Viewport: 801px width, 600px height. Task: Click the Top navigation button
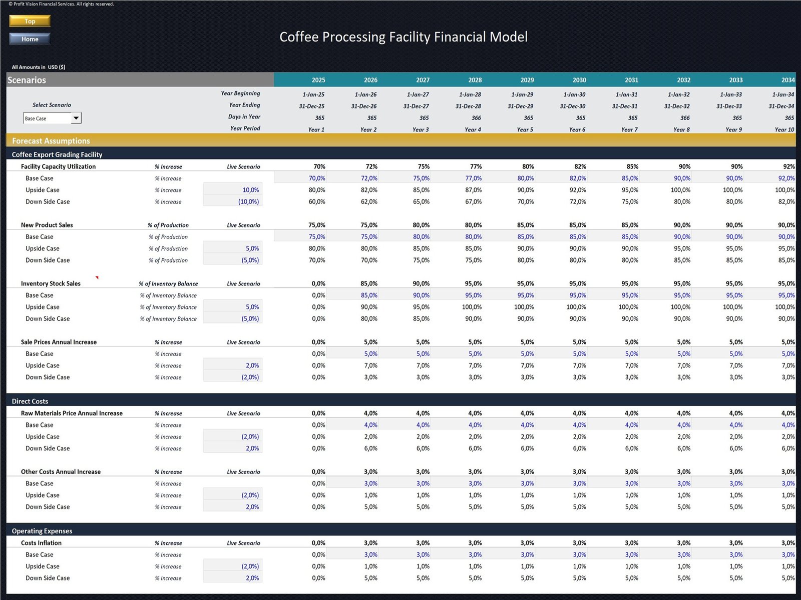tap(29, 21)
